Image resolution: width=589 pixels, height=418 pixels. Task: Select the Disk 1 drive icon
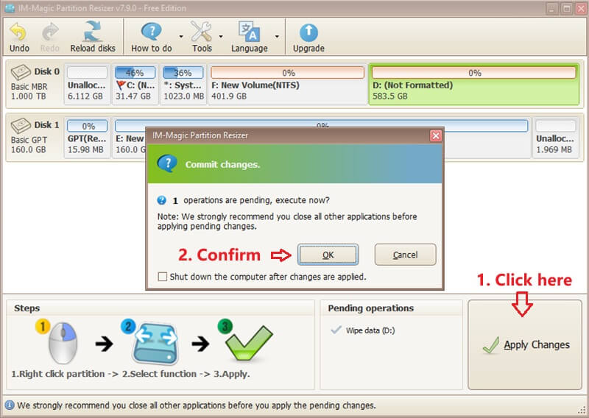(21, 125)
